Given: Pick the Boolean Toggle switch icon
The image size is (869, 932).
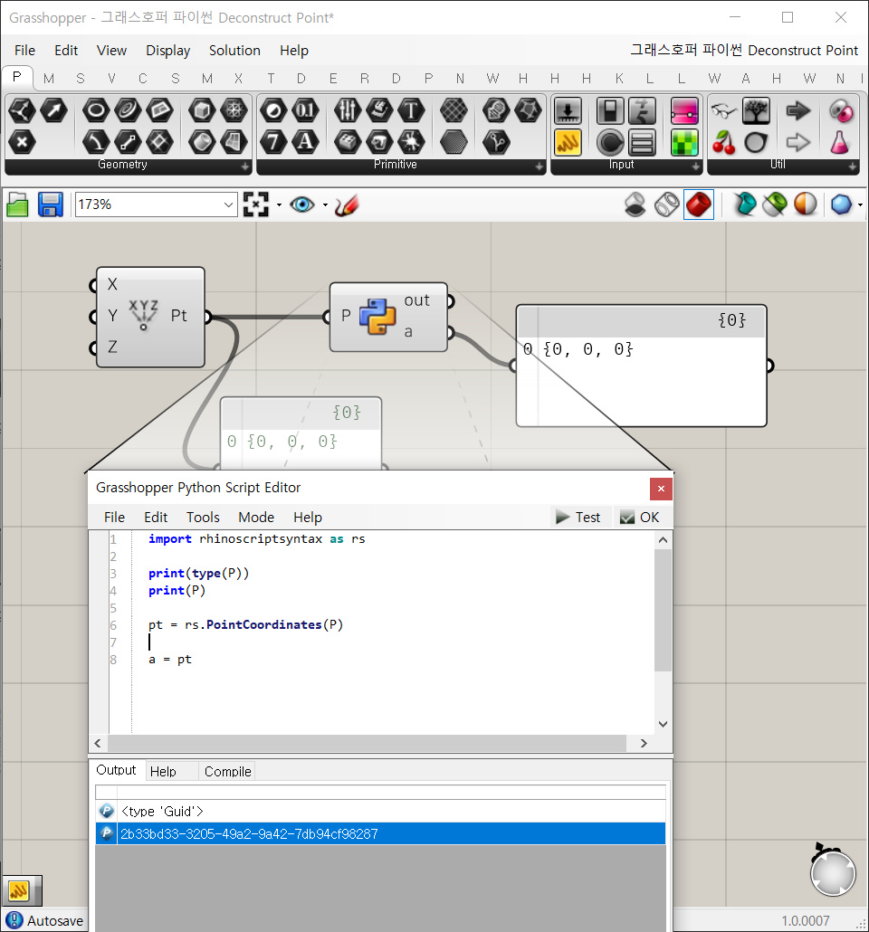Looking at the screenshot, I should tap(610, 111).
